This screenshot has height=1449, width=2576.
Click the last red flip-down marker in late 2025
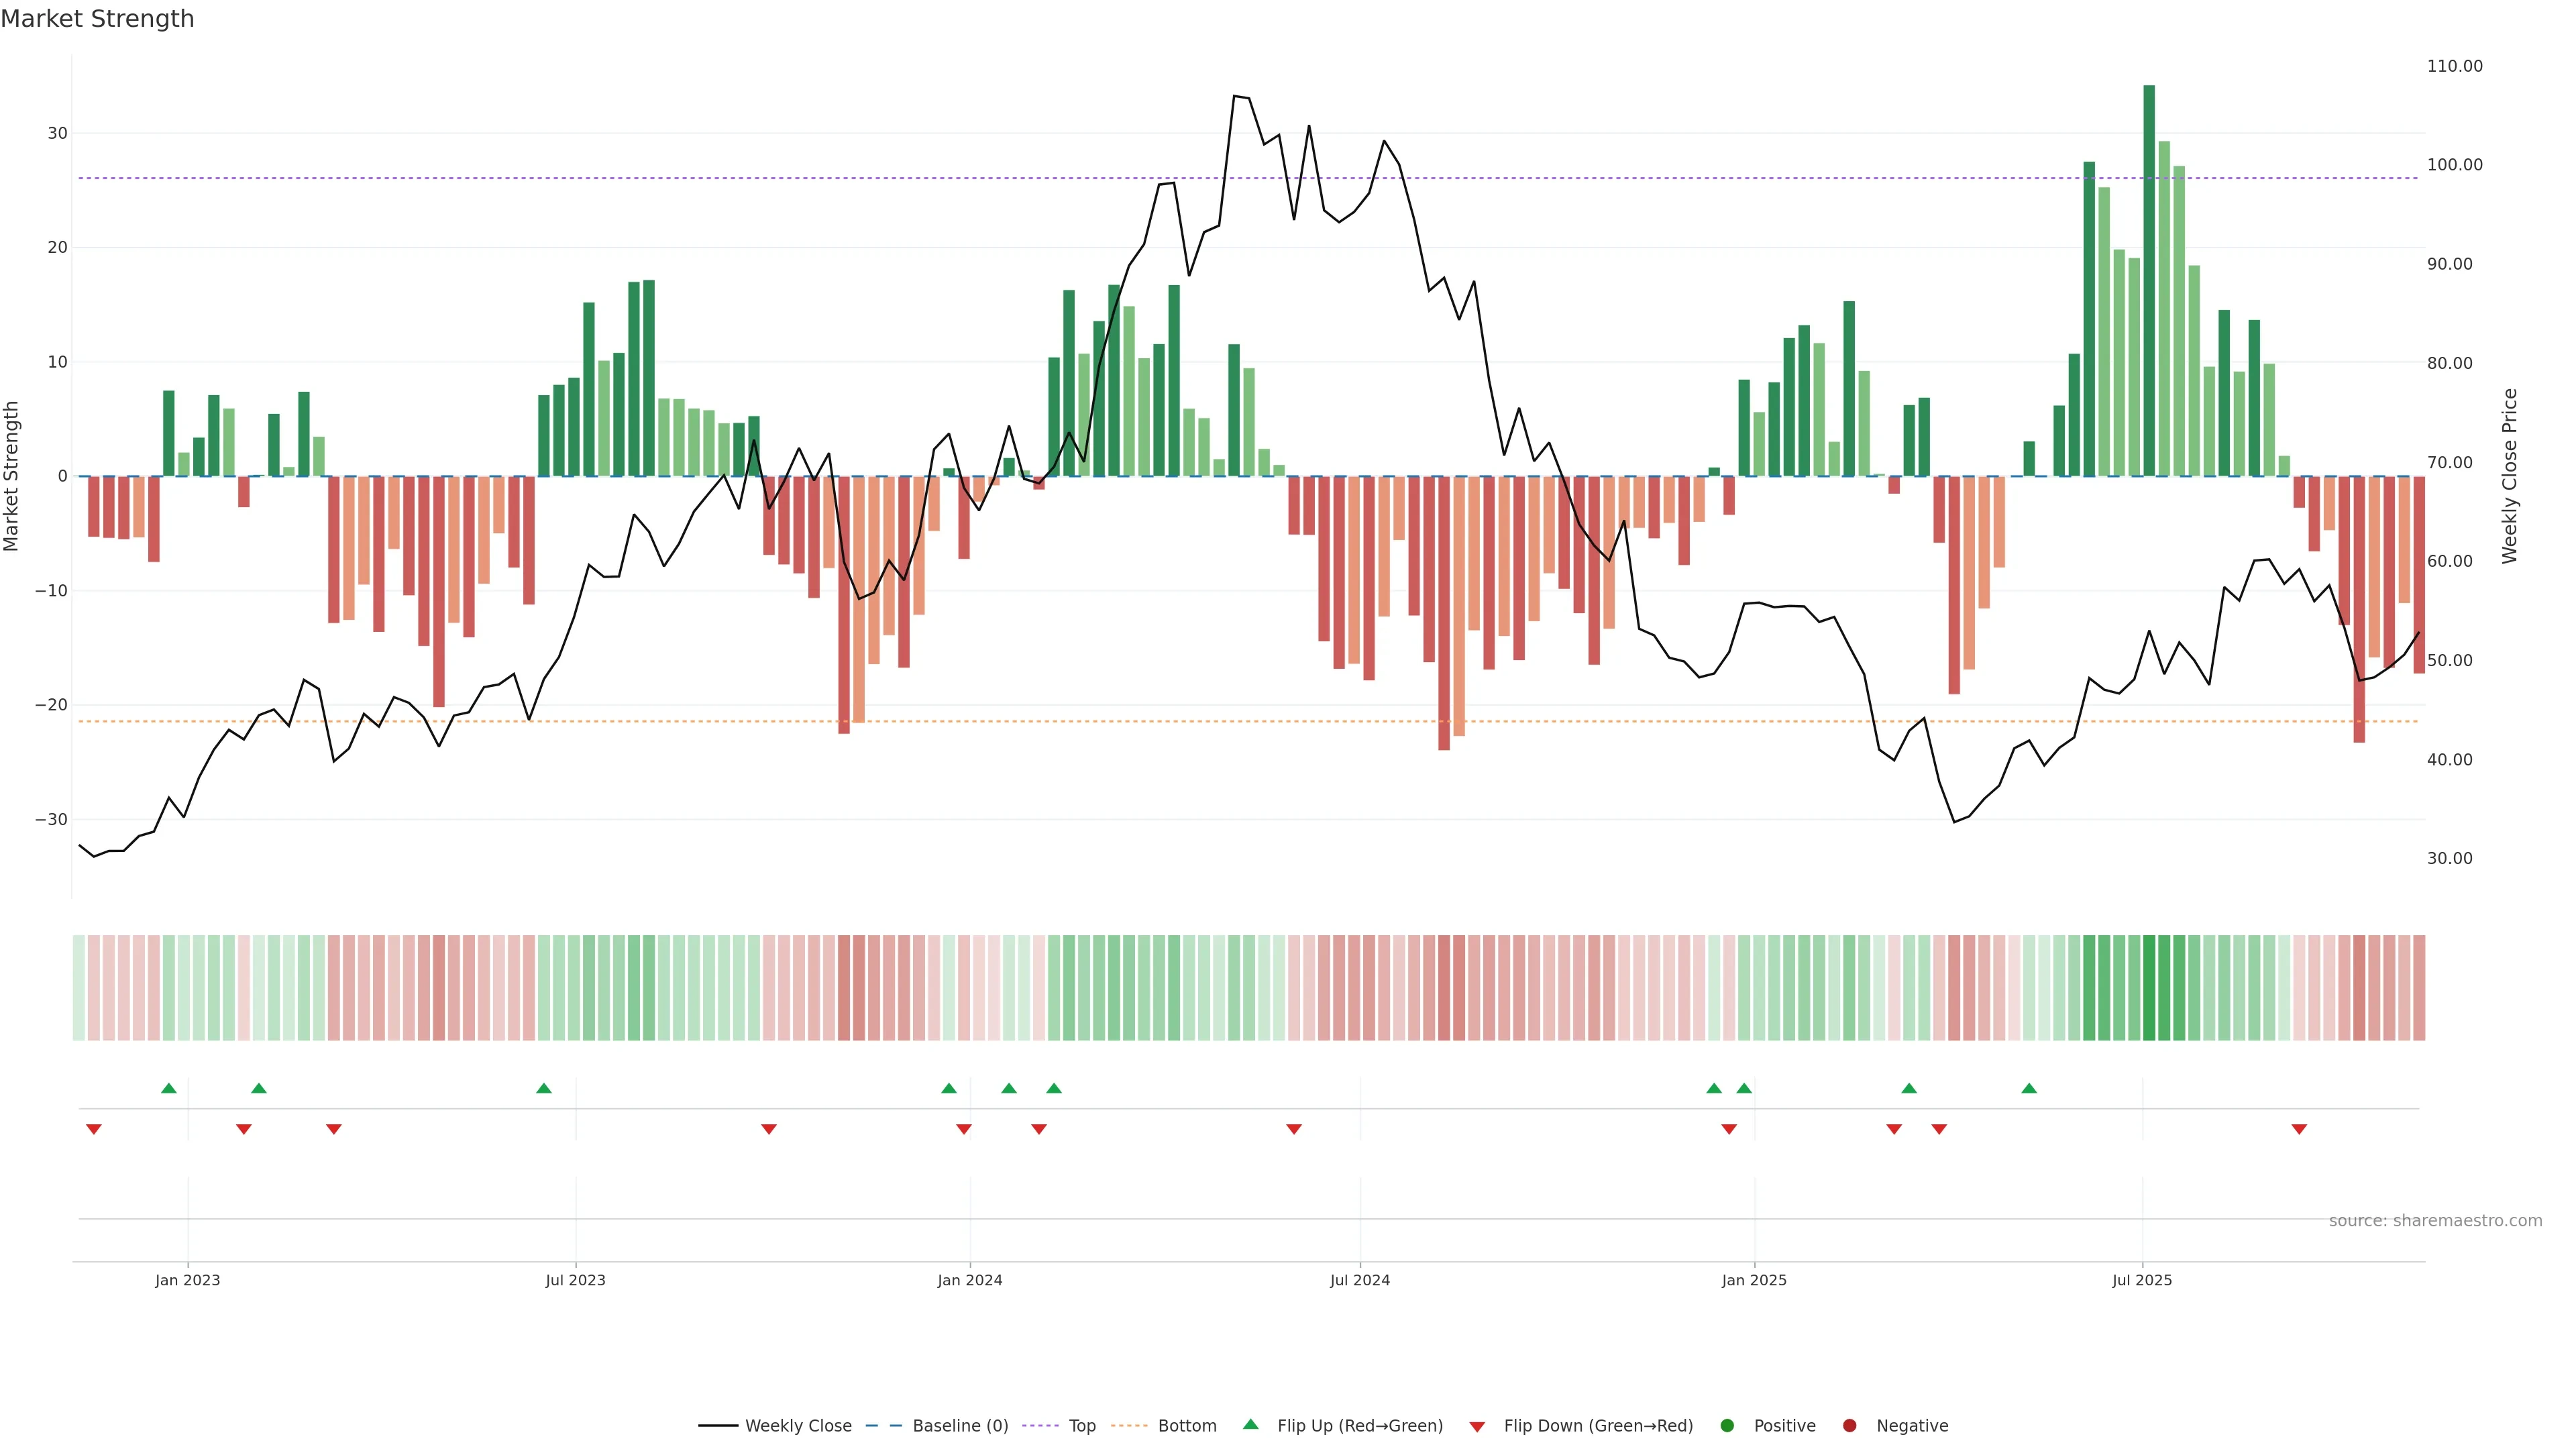(2299, 1129)
